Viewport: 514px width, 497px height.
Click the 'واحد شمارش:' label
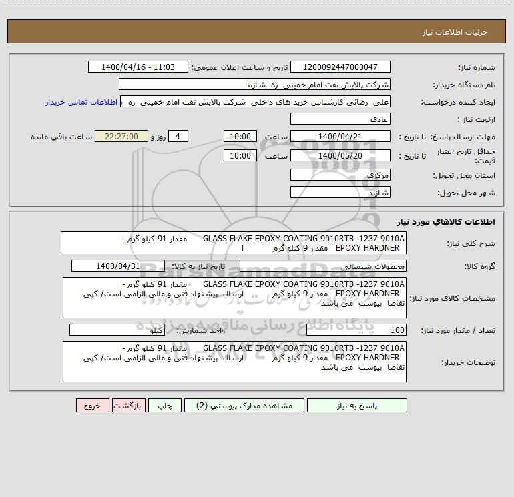click(201, 330)
